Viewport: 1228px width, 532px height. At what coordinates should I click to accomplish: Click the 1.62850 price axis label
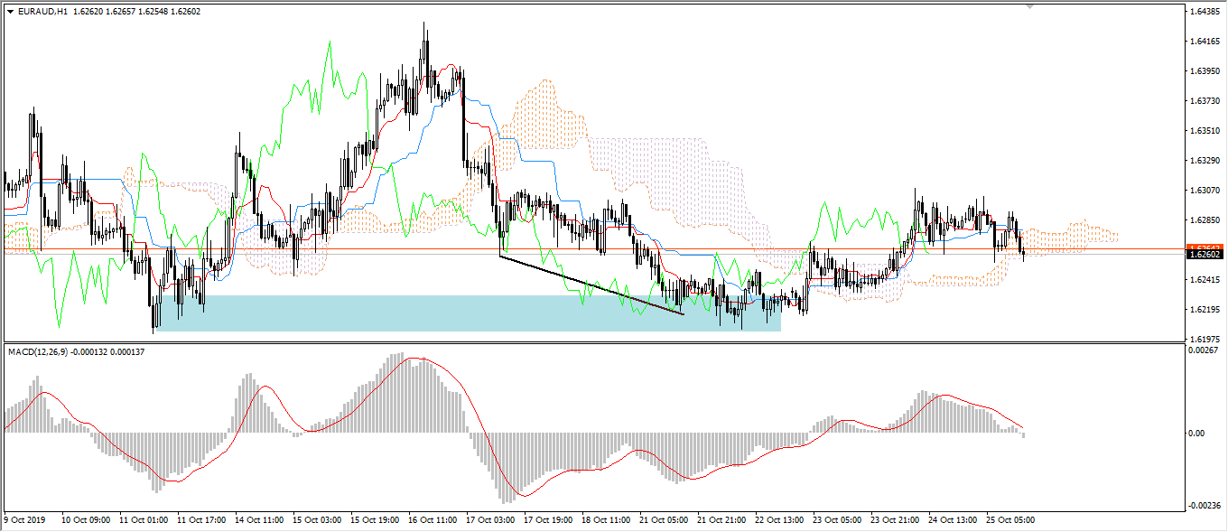point(1205,220)
